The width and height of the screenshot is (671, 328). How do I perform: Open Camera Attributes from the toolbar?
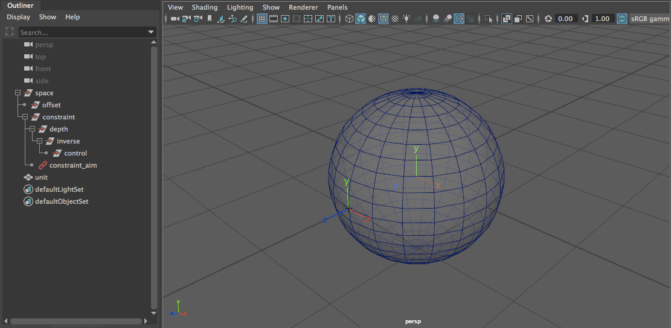[197, 19]
